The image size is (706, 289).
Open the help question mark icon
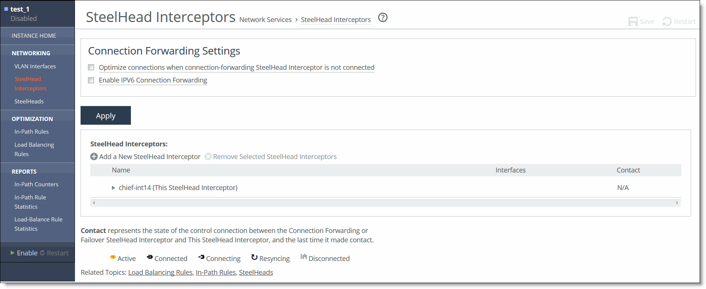tap(383, 18)
